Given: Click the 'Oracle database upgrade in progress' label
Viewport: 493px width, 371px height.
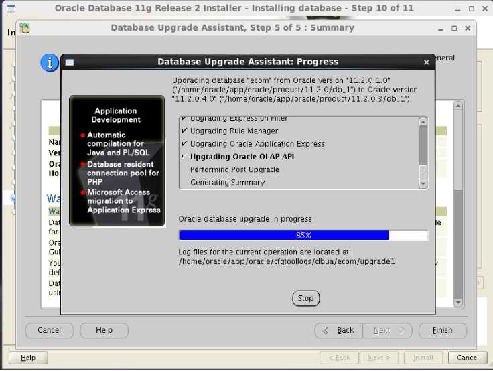Looking at the screenshot, I should click(x=245, y=219).
